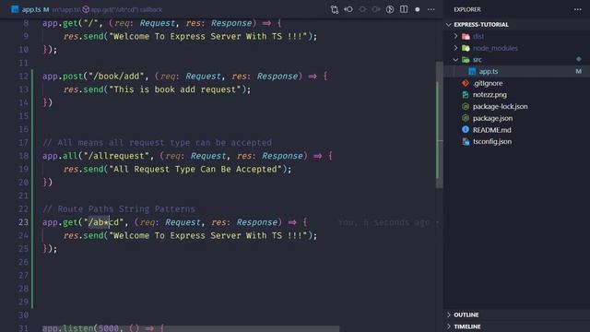Image resolution: width=590 pixels, height=332 pixels.
Task: Click the Welcome string on line 9
Action: tap(207, 37)
